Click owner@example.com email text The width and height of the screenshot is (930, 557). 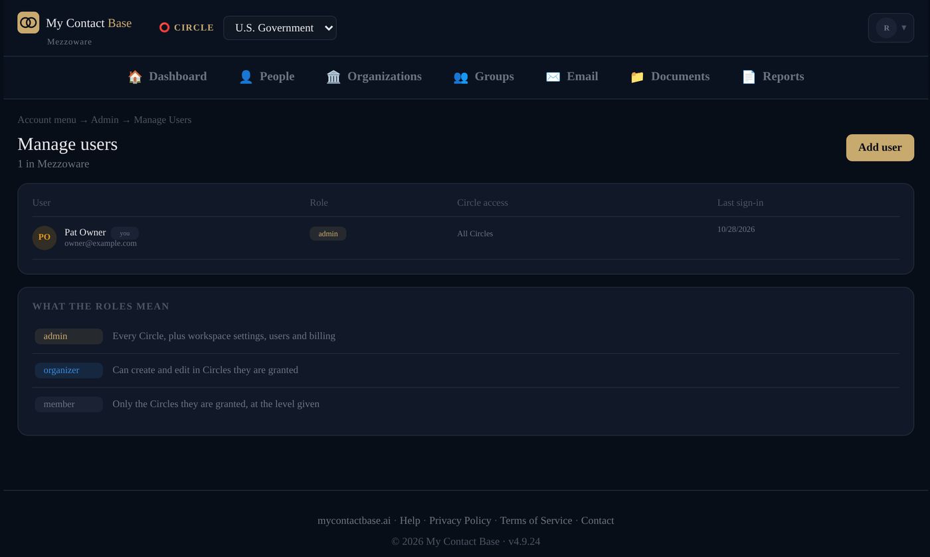tap(100, 244)
